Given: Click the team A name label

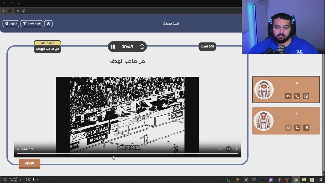Looking at the screenshot, I should [297, 83].
